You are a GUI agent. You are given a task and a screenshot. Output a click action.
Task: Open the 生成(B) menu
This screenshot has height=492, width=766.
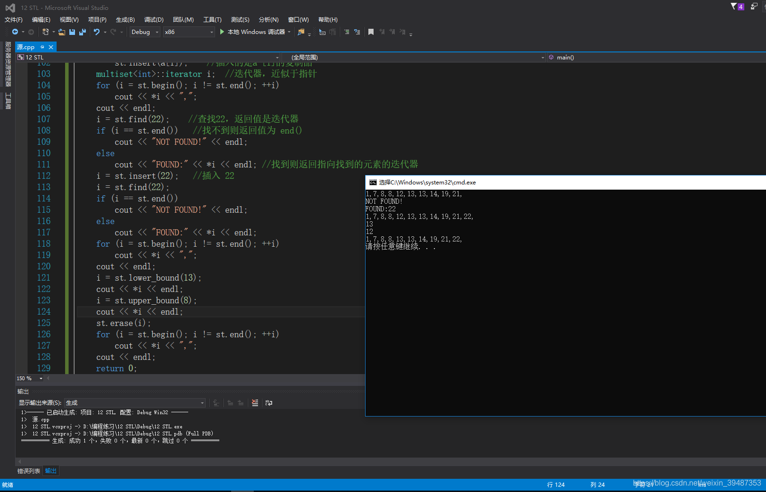[125, 19]
